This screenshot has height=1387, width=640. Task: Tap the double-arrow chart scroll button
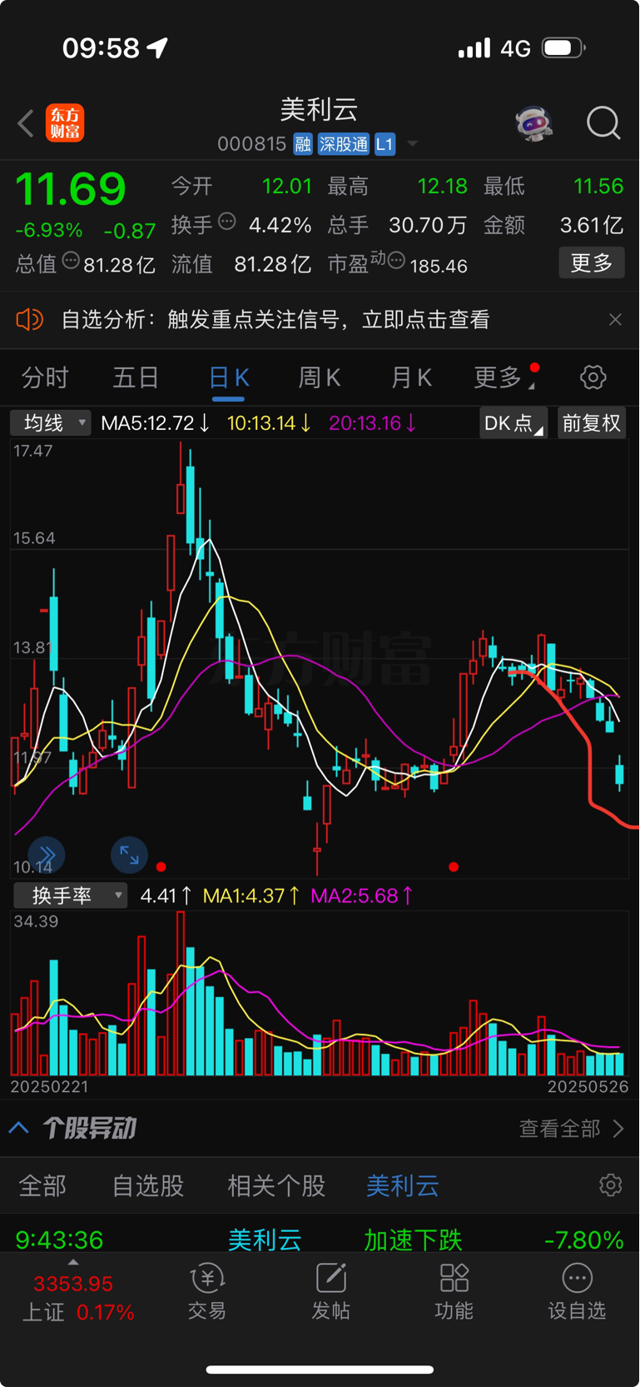pos(47,855)
